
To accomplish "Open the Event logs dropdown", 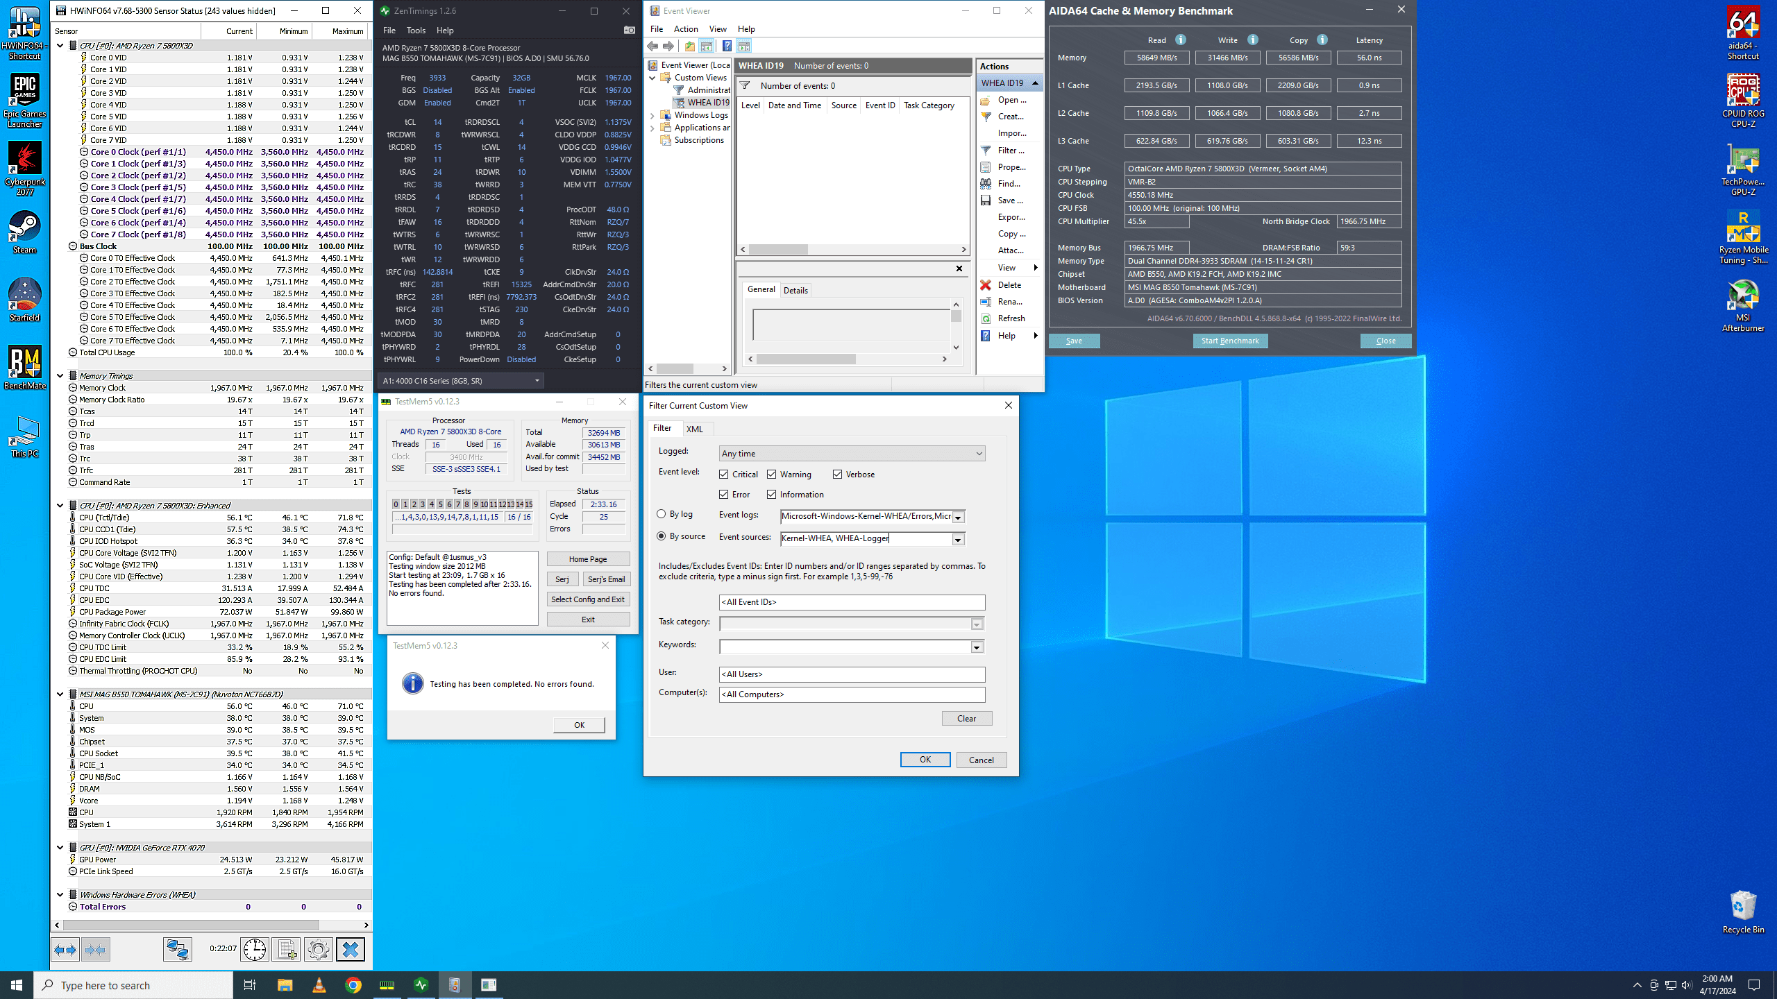I will [x=958, y=517].
